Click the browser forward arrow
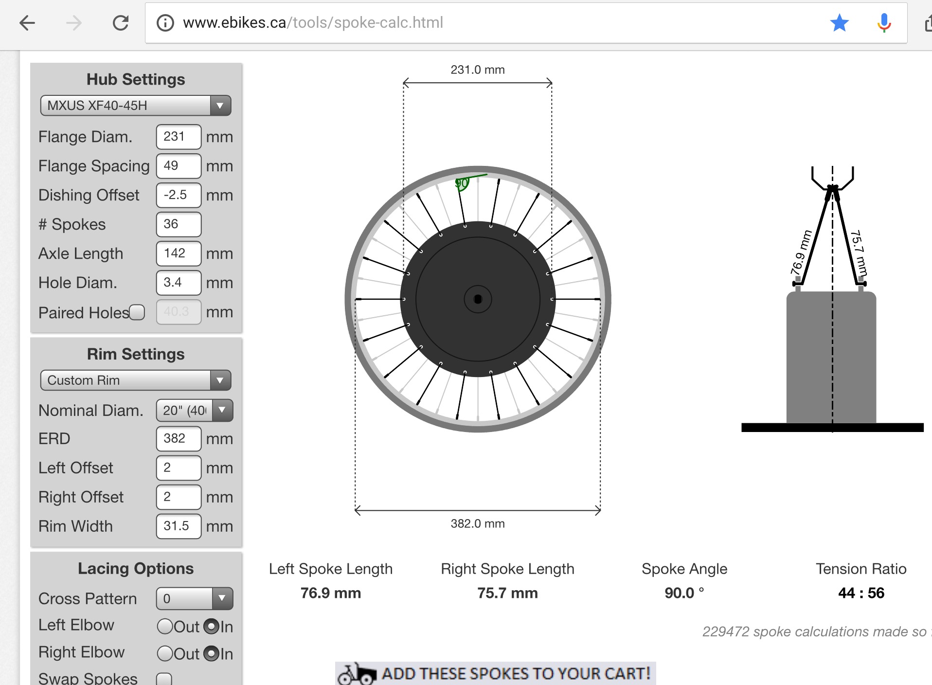932x685 pixels. pyautogui.click(x=74, y=23)
